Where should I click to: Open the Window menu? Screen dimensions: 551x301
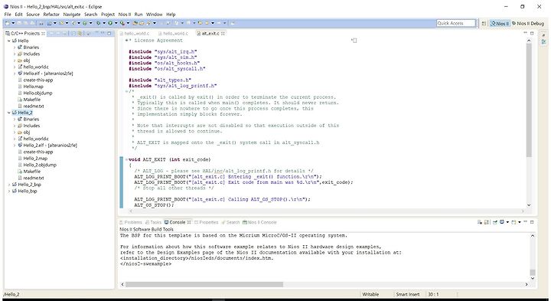tap(155, 15)
